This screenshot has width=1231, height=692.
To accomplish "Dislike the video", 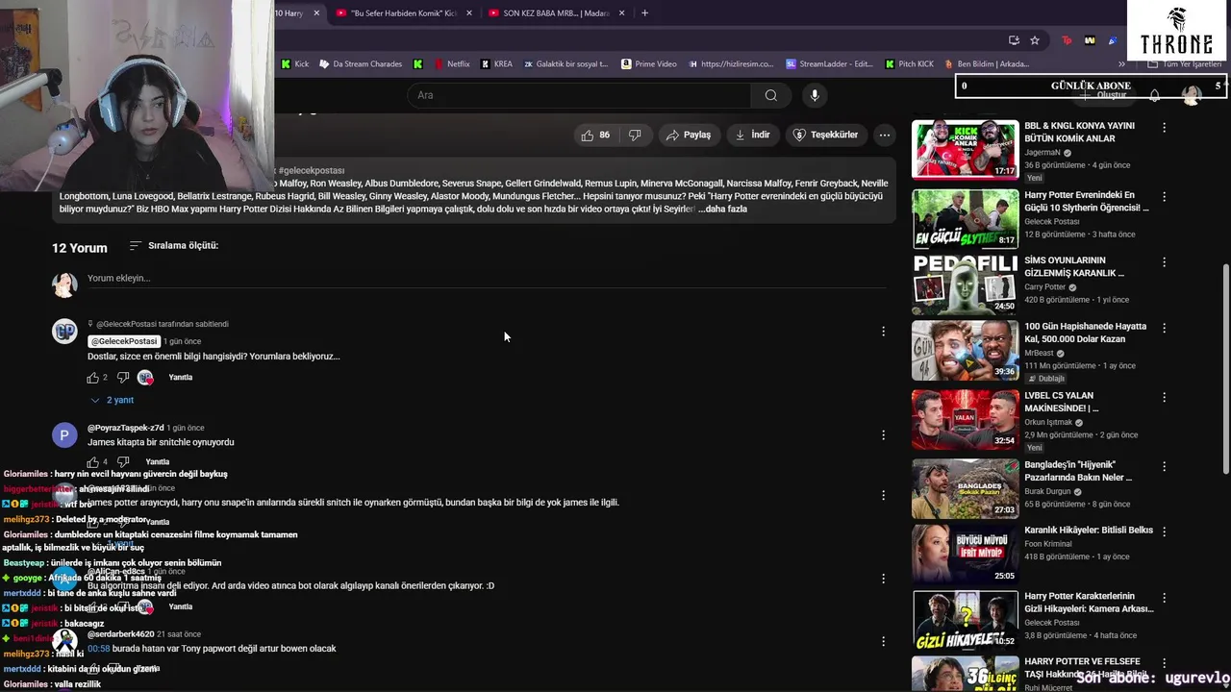I will 635,135.
